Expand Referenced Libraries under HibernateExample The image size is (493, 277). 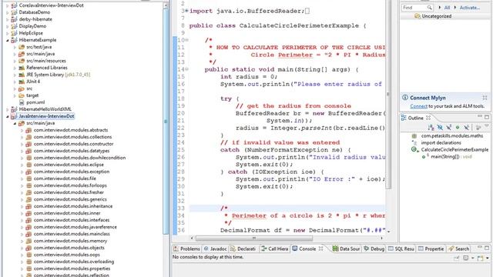15,68
